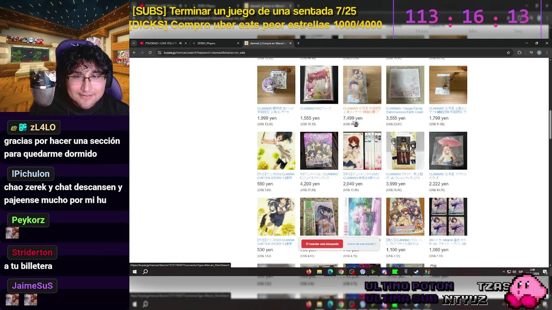Open the 1,080 yen card set item
Image resolution: width=552 pixels, height=310 pixels.
pos(448,217)
